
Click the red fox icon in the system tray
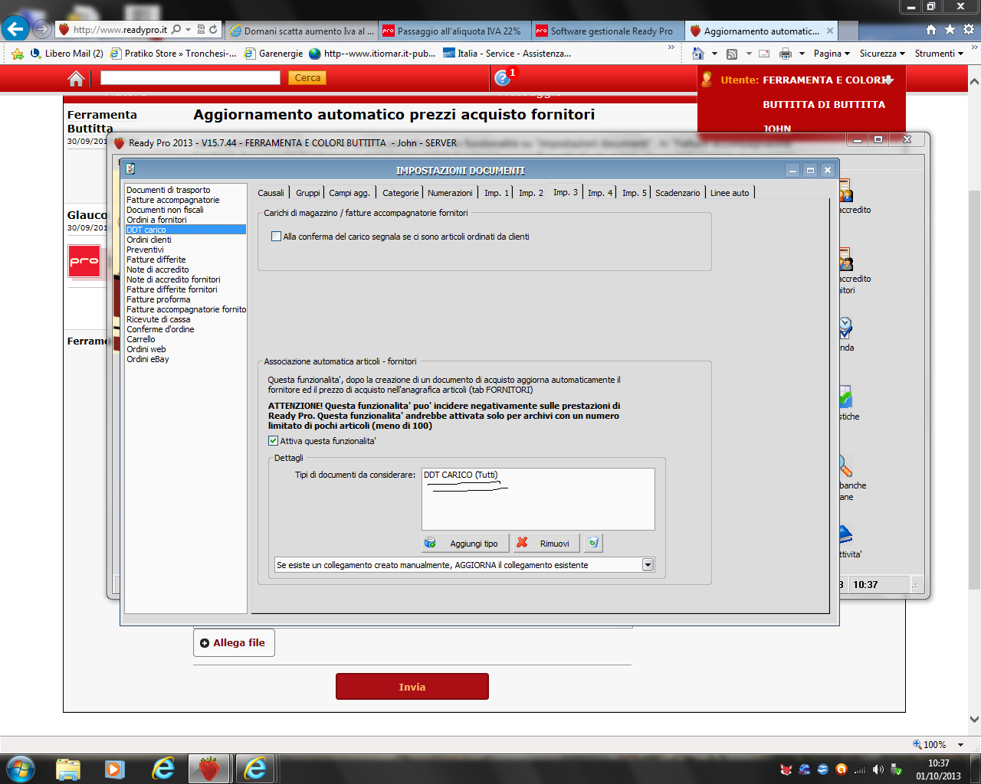[x=786, y=769]
